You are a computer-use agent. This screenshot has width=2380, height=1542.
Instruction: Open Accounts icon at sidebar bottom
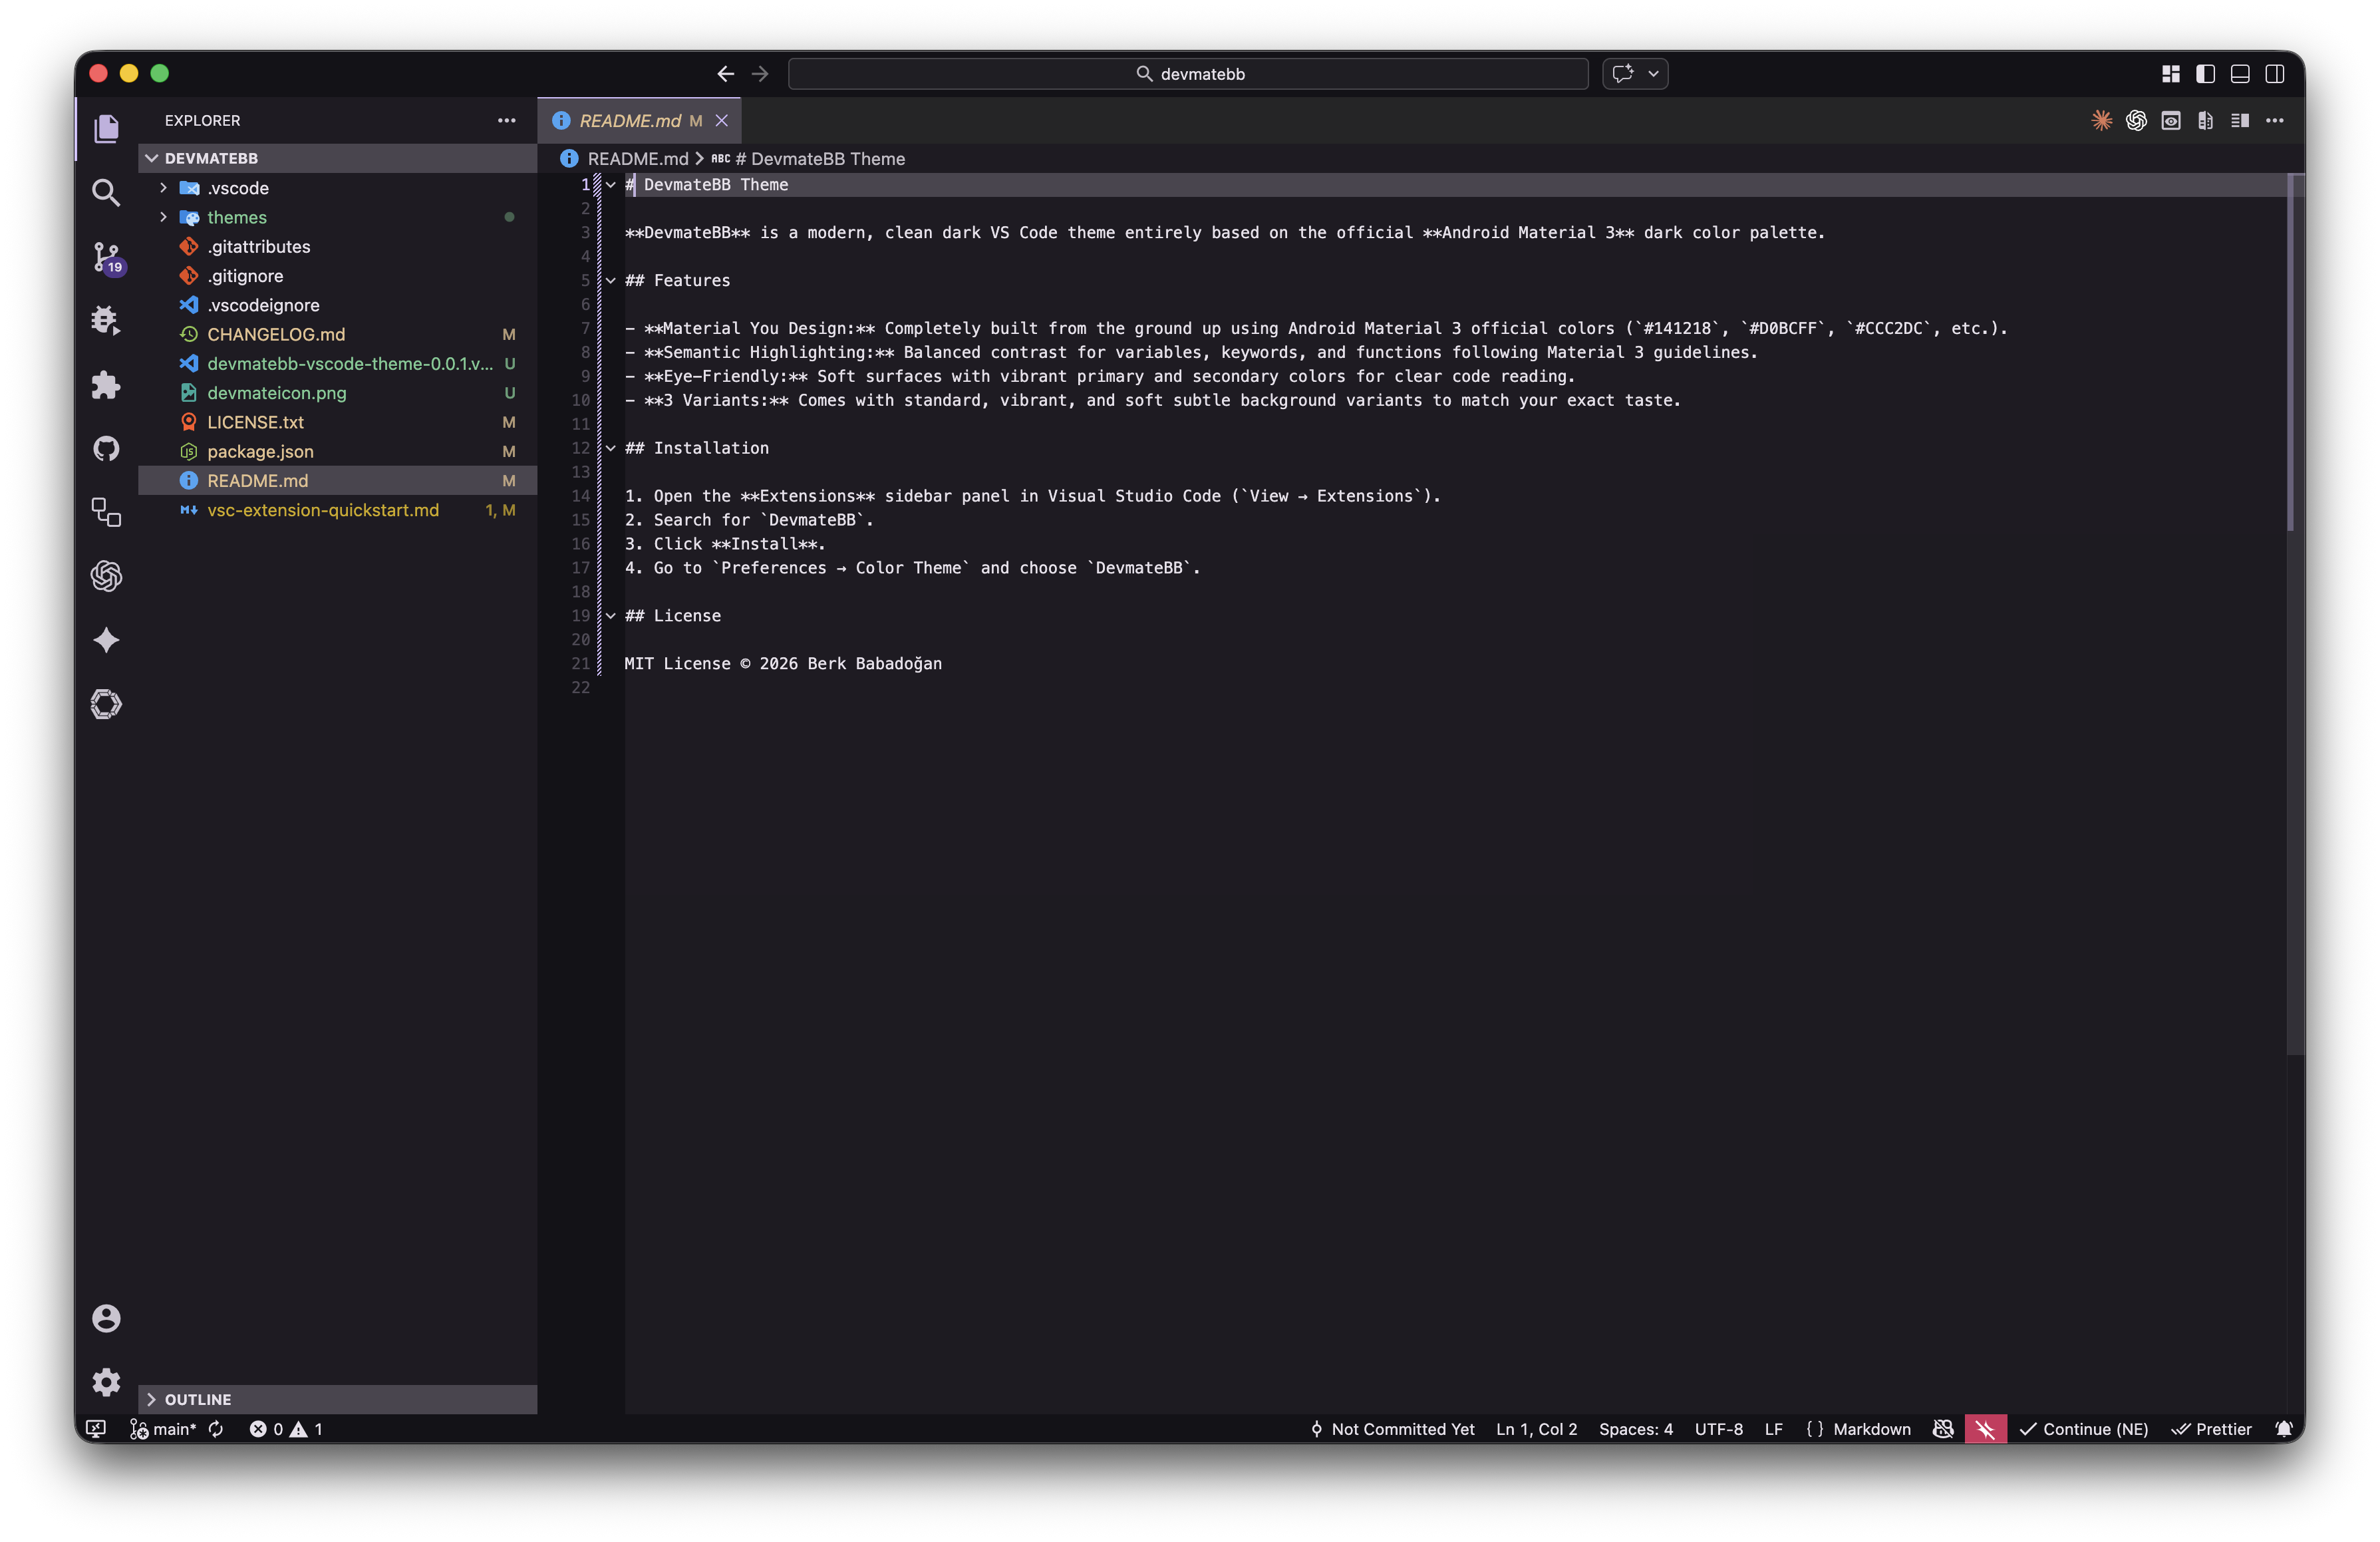(x=106, y=1319)
